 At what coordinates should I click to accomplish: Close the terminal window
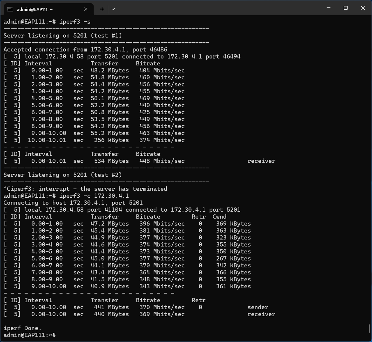363,8
